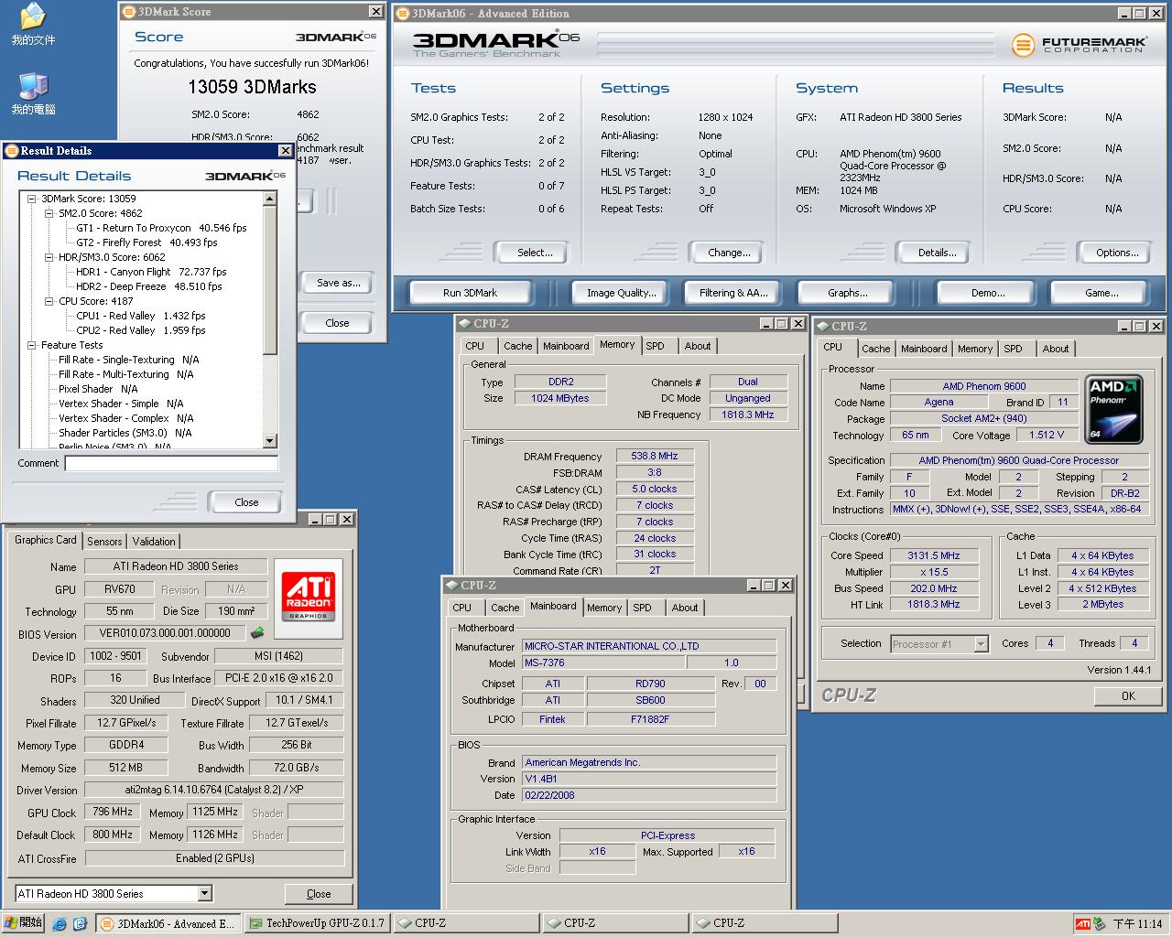Open the Processor #1 selection dropdown
The width and height of the screenshot is (1172, 937).
981,644
